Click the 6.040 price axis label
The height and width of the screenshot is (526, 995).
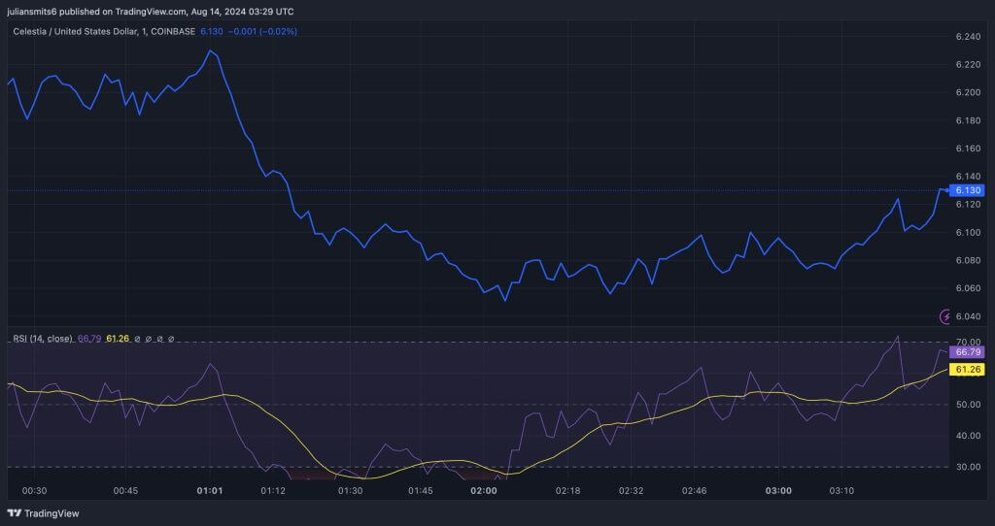(968, 316)
